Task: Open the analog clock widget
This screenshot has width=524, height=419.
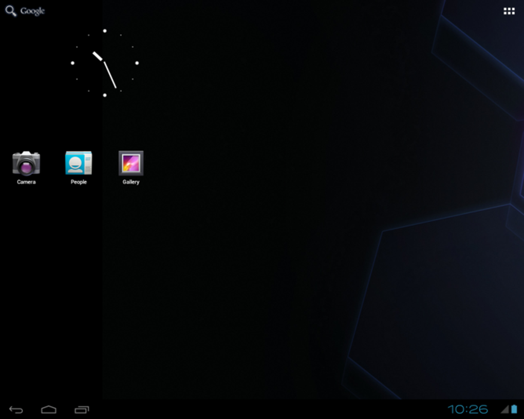Action: (105, 63)
